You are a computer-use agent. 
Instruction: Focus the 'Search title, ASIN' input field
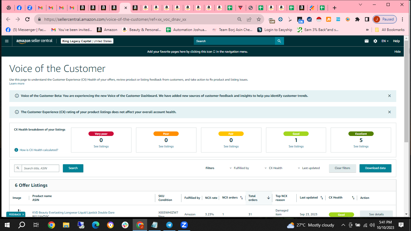point(40,168)
